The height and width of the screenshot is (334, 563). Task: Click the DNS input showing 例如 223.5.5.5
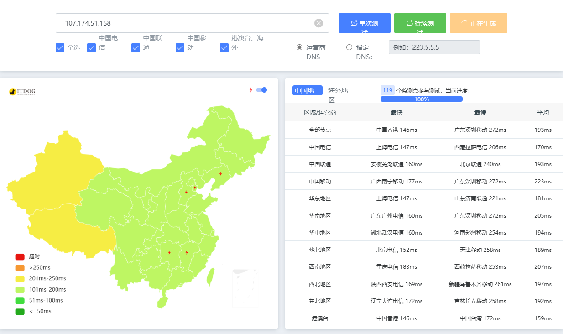[433, 47]
